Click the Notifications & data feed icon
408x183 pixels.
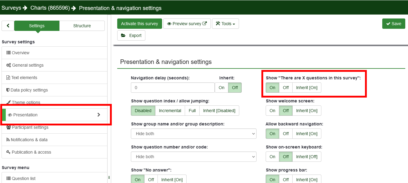(8, 140)
